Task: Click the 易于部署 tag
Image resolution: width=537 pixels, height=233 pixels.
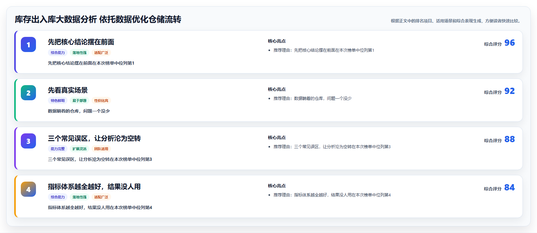Action: (x=80, y=101)
